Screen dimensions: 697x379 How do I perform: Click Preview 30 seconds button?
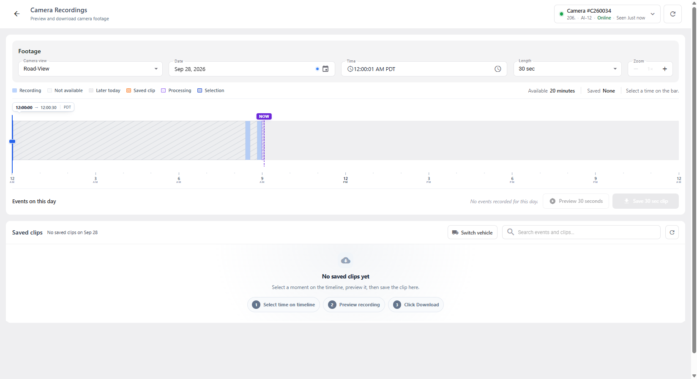pos(576,201)
